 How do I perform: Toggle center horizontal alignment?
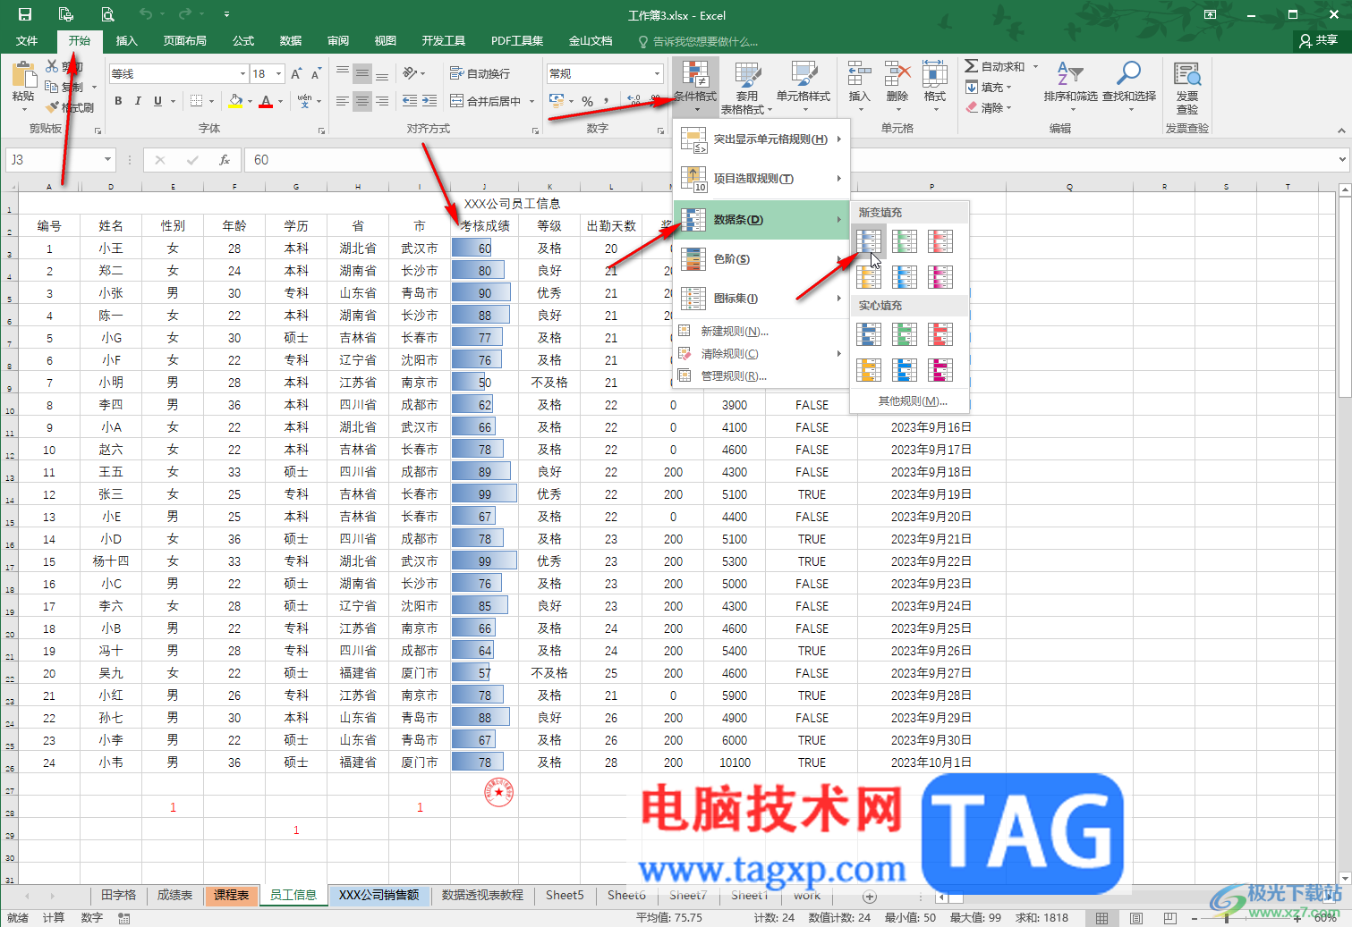[x=362, y=101]
